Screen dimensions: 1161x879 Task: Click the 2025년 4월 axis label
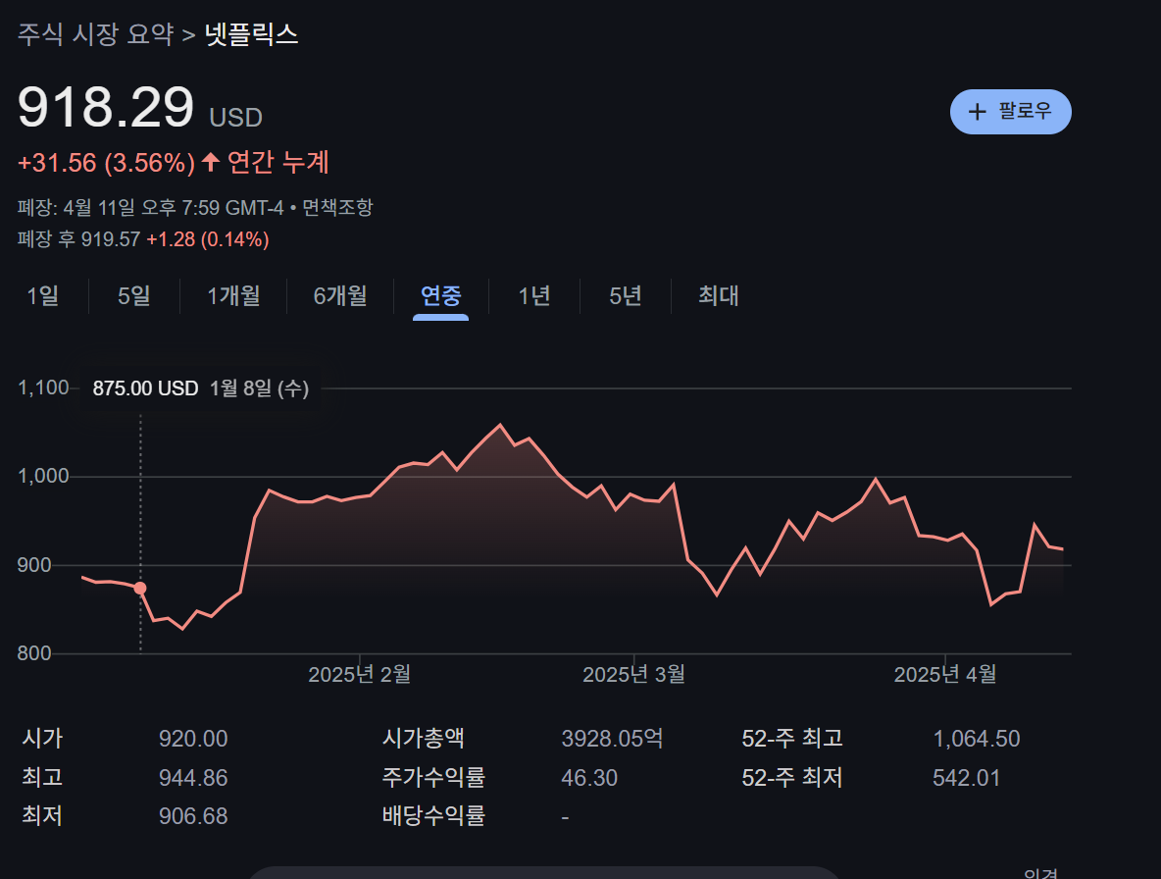click(x=945, y=675)
